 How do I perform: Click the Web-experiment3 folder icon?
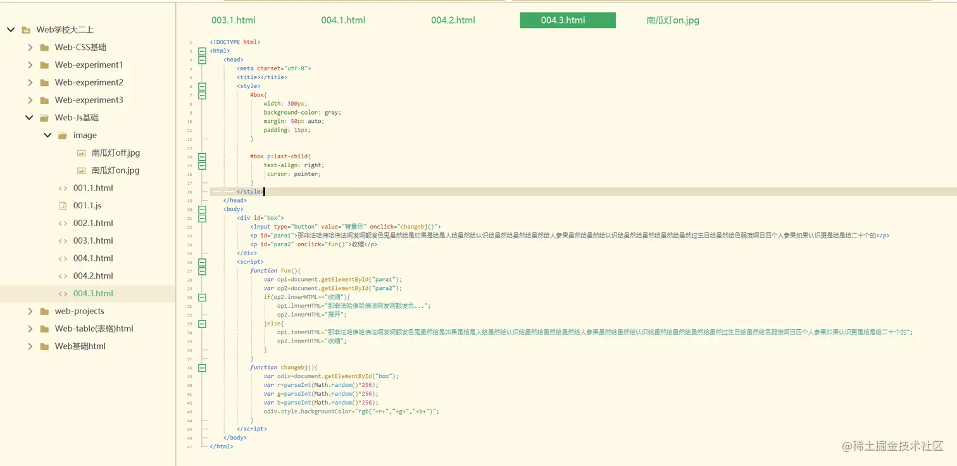pos(44,100)
